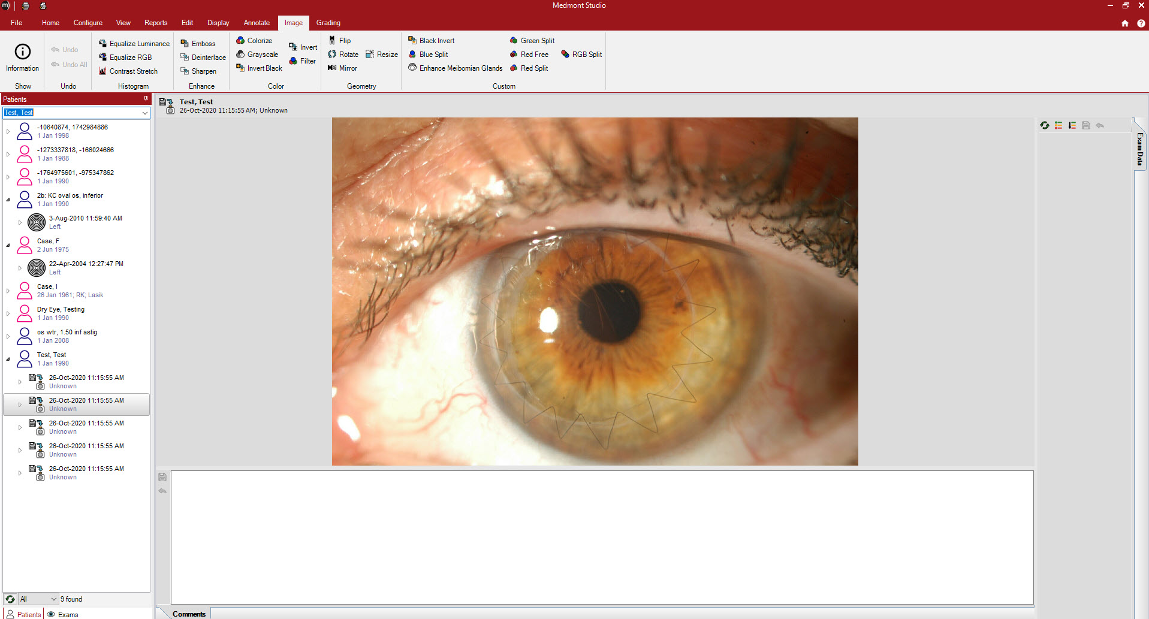The height and width of the screenshot is (619, 1149).
Task: Collapse the Test, Test patient node
Action: pos(8,359)
